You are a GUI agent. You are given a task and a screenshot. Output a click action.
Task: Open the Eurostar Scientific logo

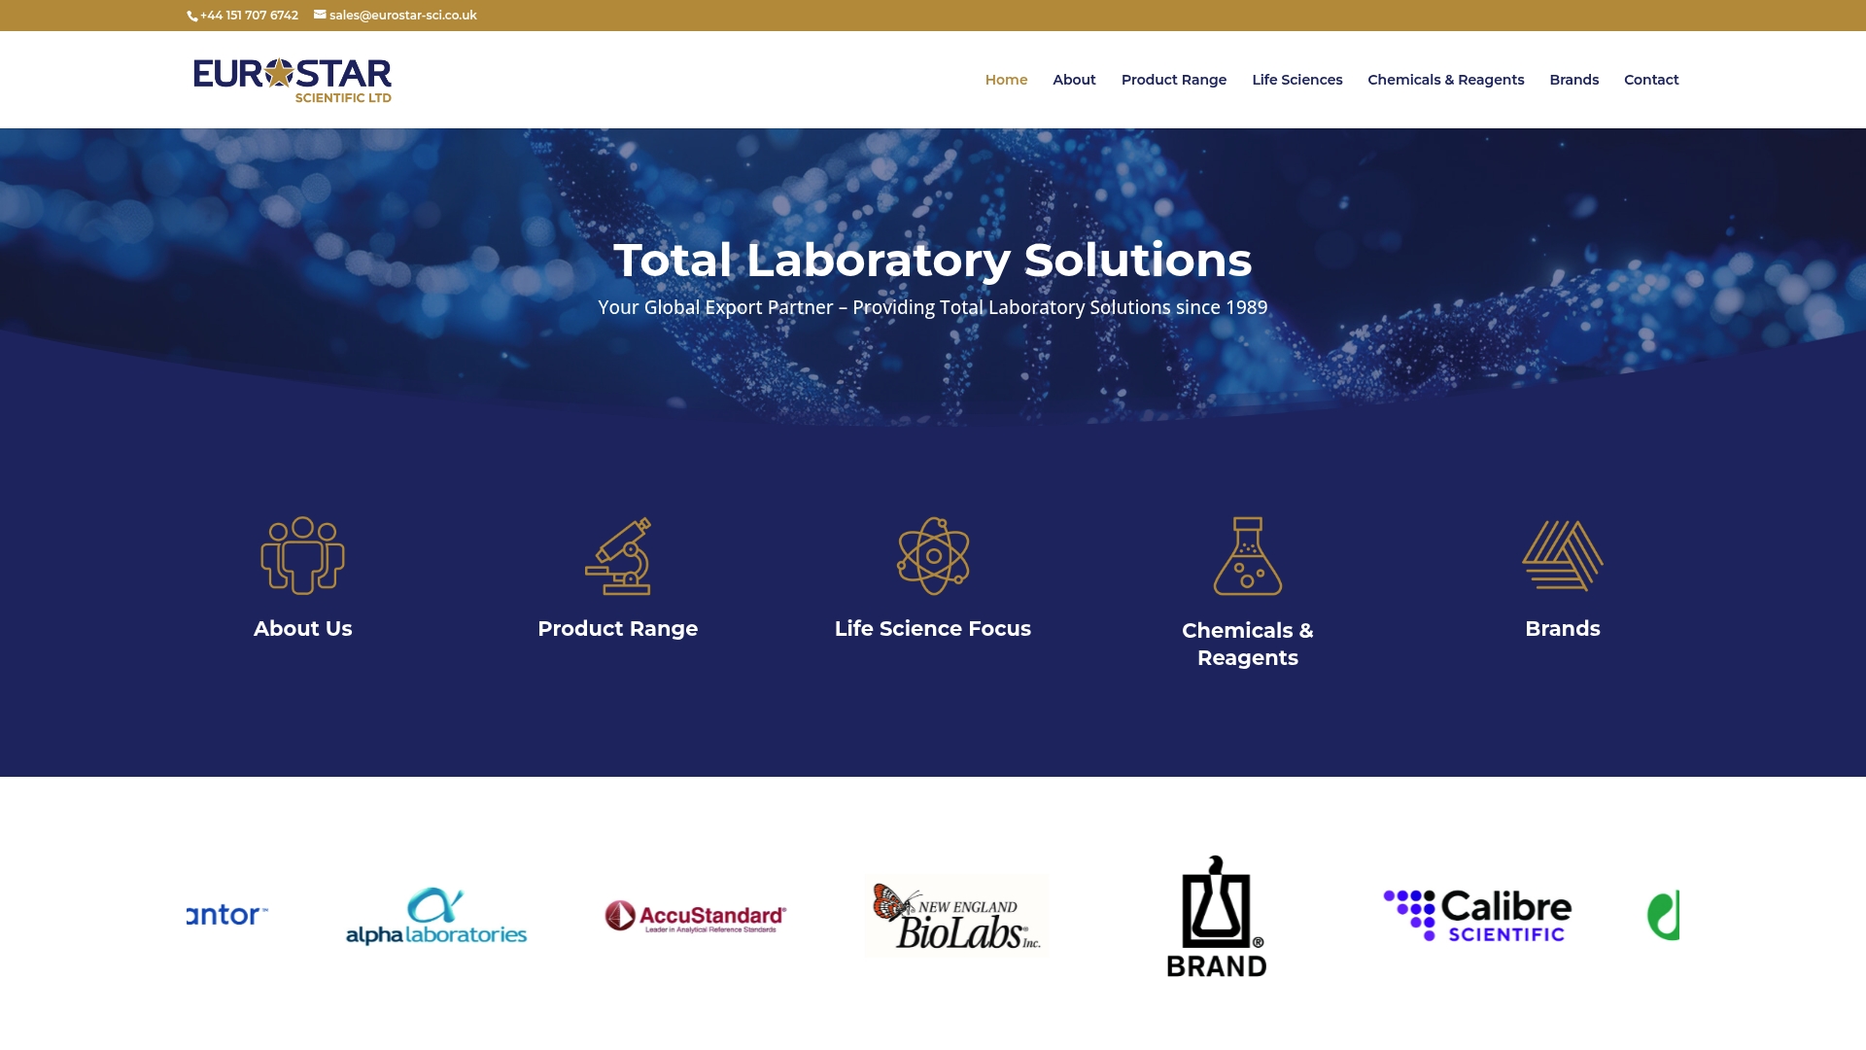(x=293, y=80)
